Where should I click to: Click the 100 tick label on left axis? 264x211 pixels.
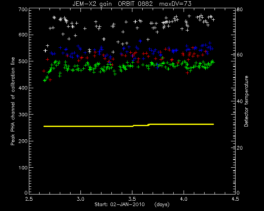pyautogui.click(x=23, y=168)
